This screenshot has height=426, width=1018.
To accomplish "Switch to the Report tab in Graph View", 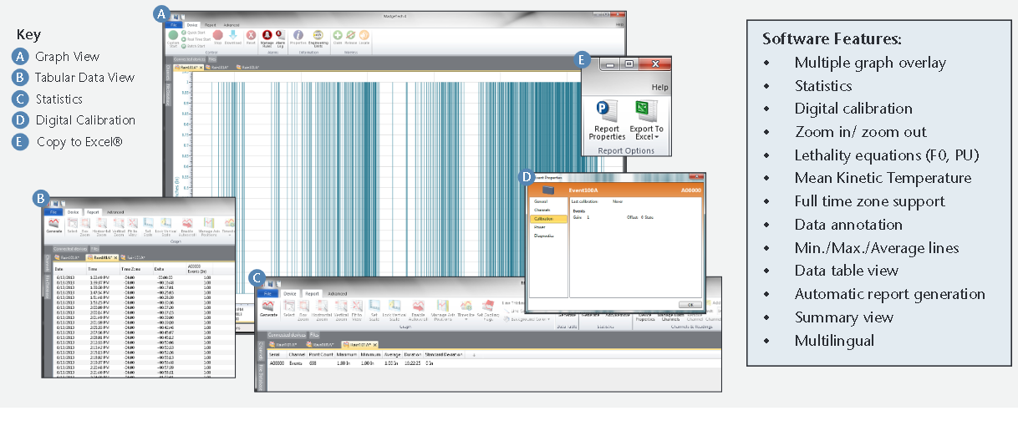I will [x=211, y=25].
